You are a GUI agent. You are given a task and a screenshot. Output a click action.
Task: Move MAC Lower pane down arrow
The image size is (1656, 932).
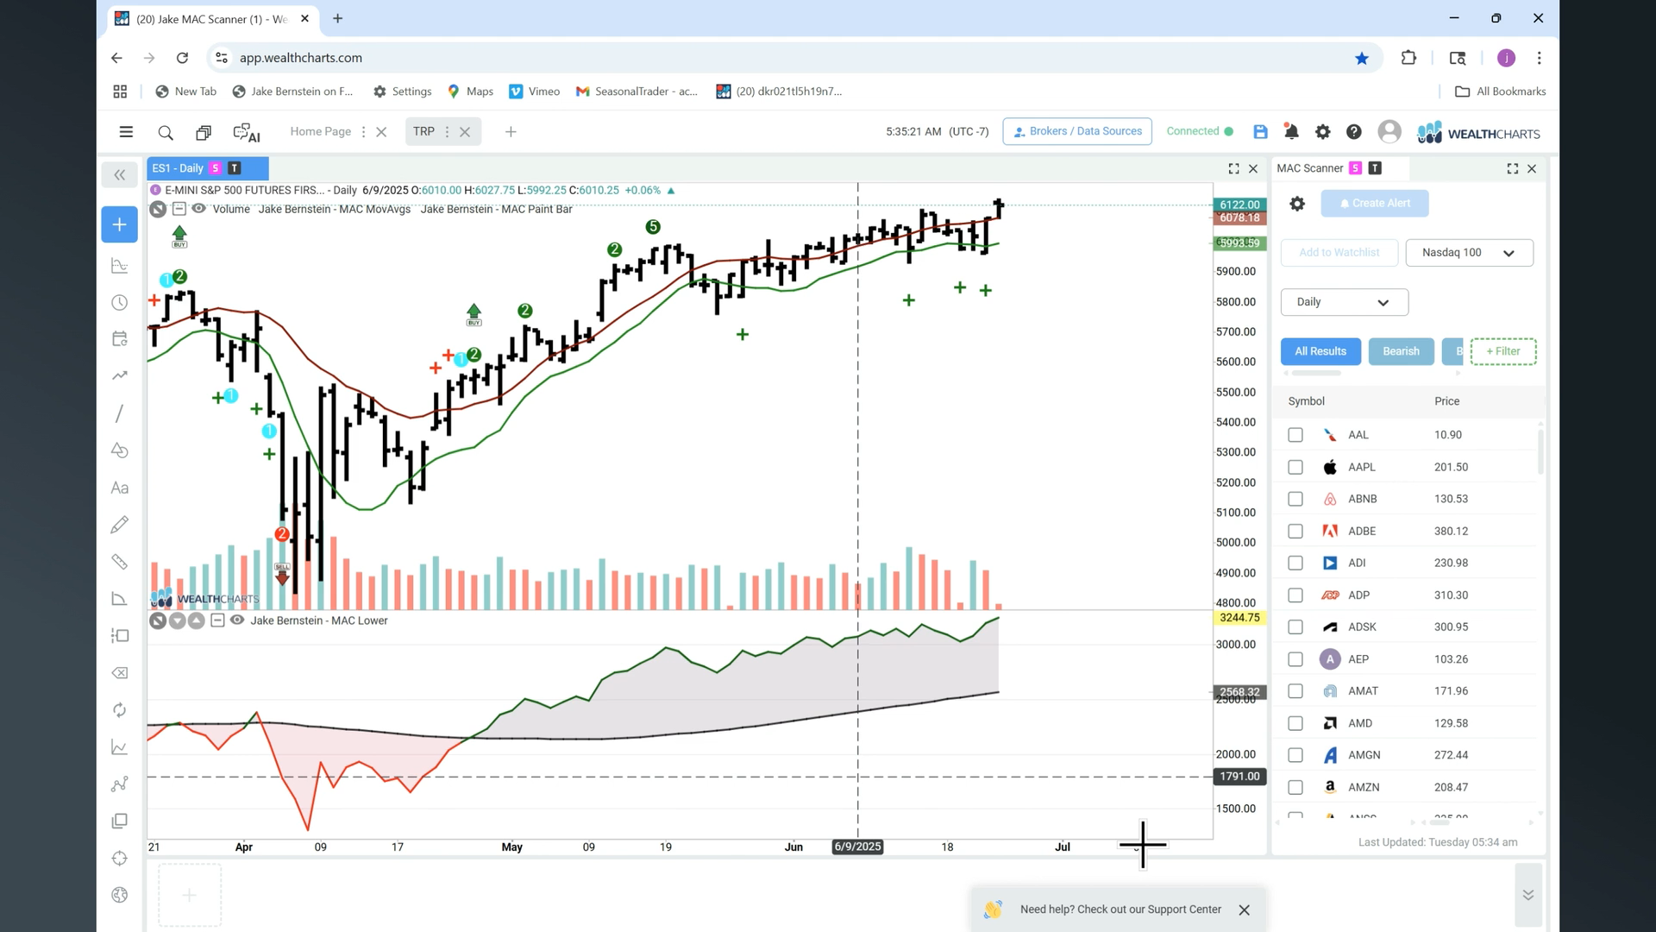[177, 620]
